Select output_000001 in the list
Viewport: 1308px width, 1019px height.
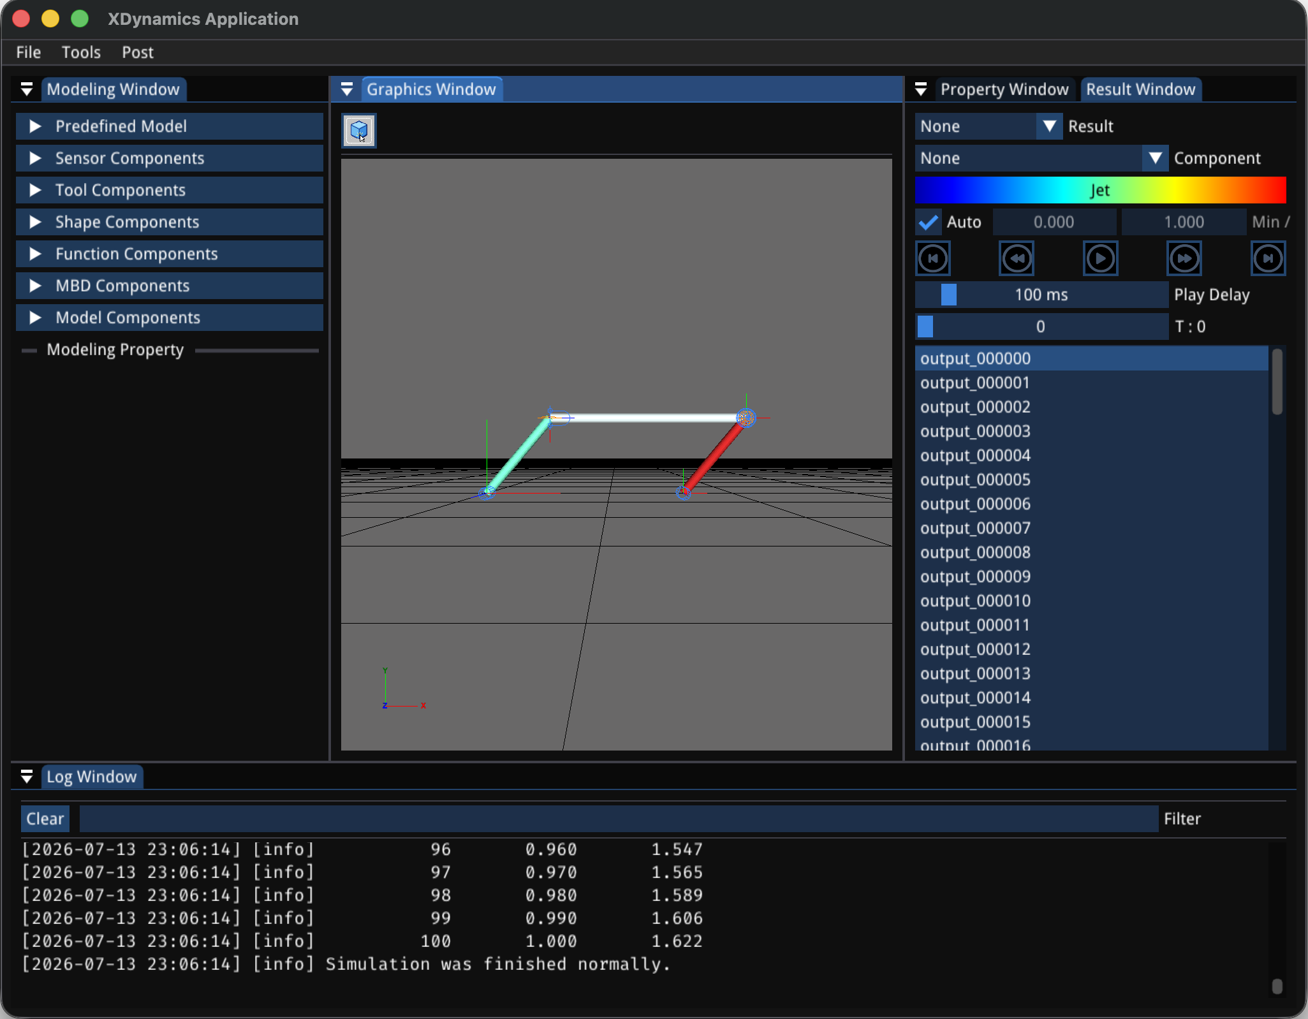(x=1092, y=383)
